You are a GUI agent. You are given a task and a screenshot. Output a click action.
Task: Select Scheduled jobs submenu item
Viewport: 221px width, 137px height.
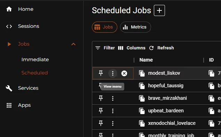click(x=34, y=73)
